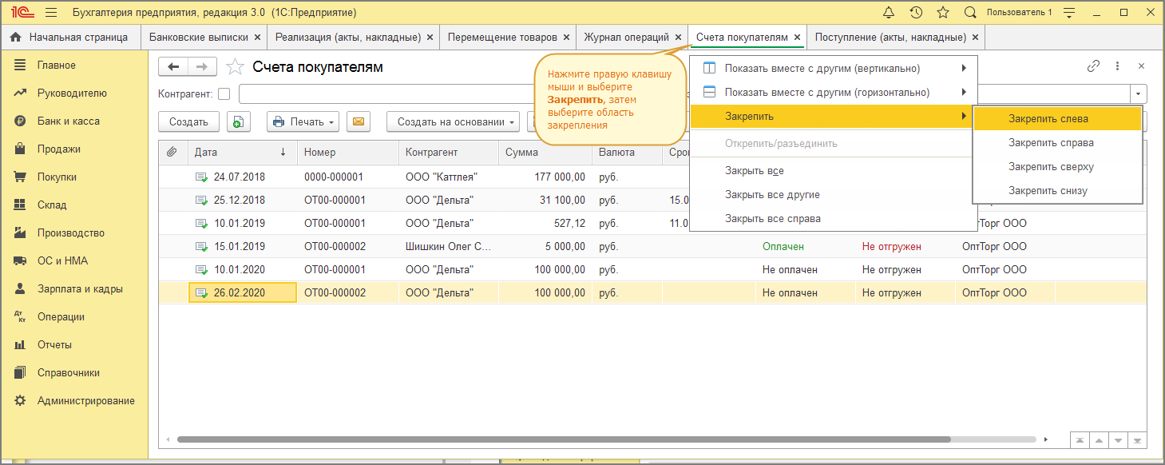Choose Закрыть все
Viewport: 1165px width, 465px height.
pos(834,171)
